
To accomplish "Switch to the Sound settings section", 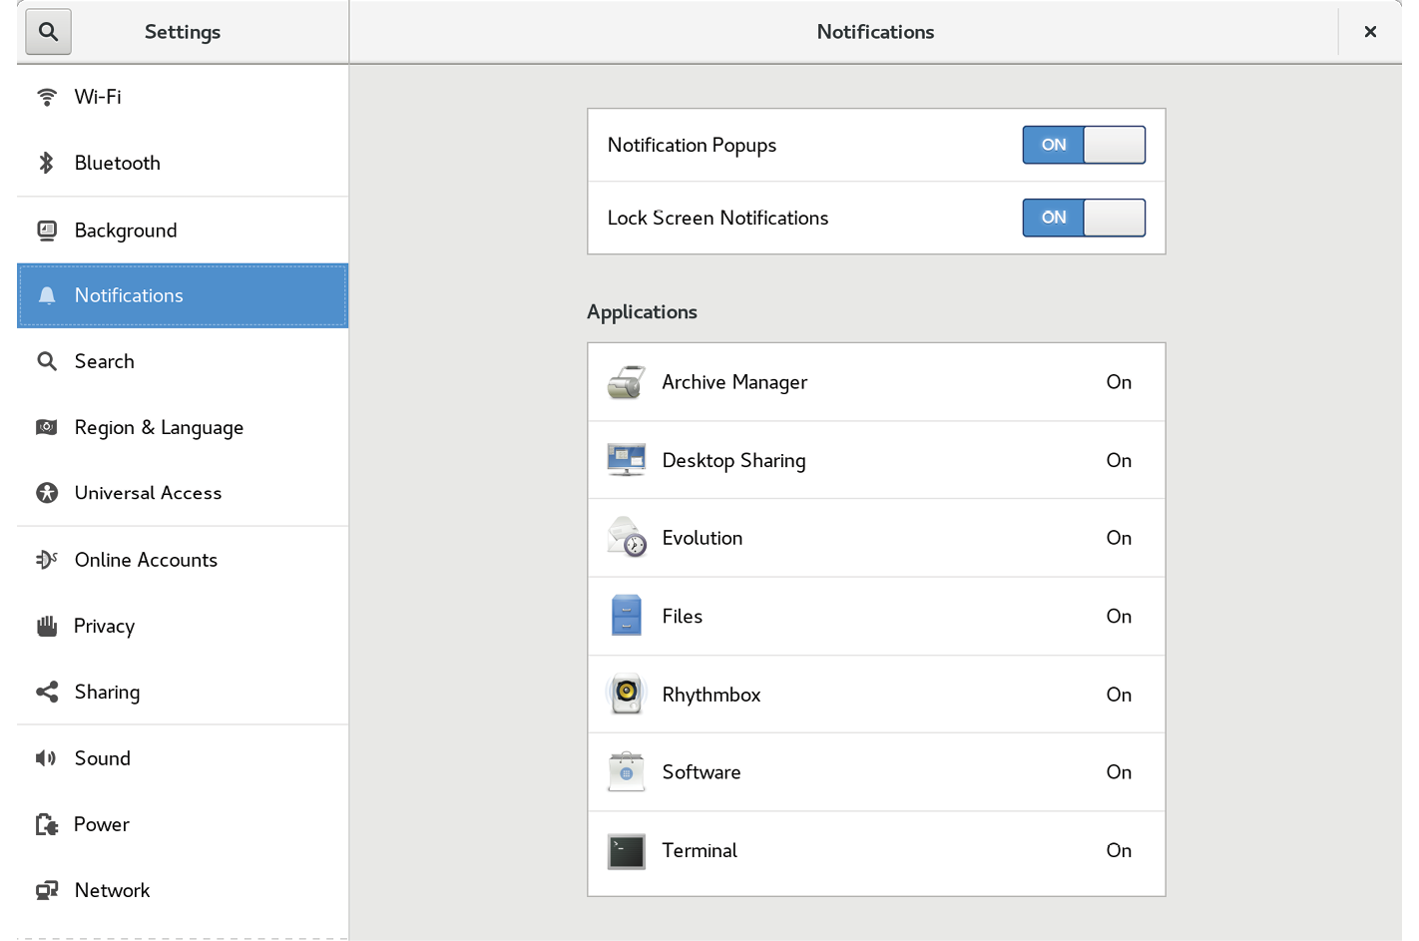I will pyautogui.click(x=102, y=758).
